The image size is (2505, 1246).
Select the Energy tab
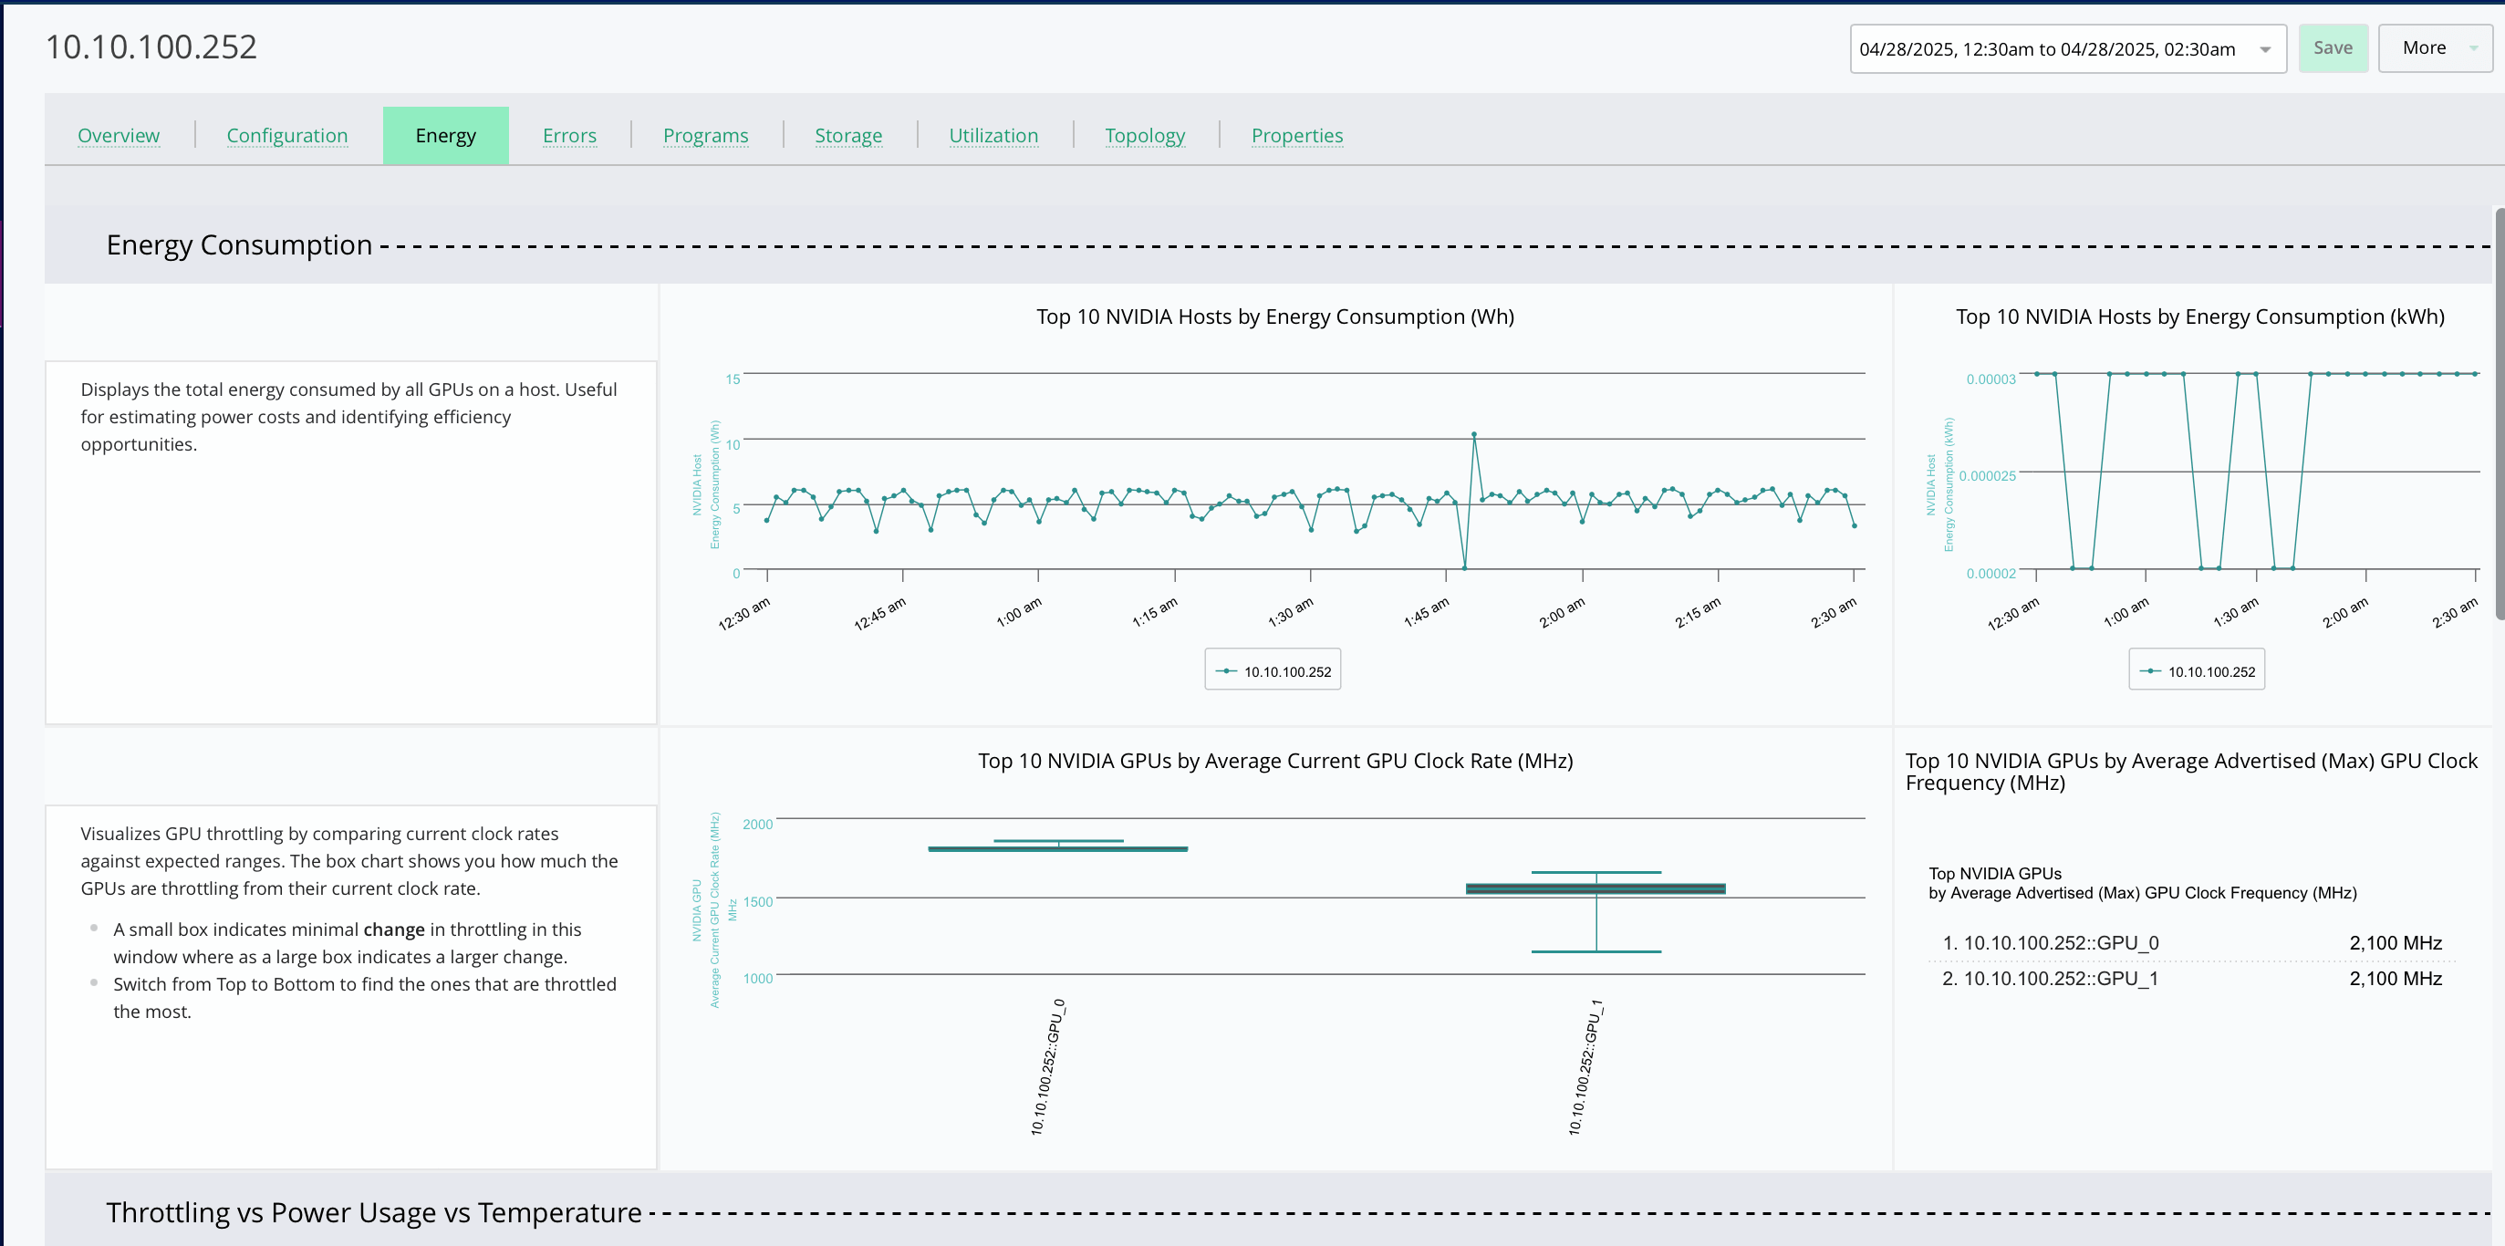click(x=445, y=135)
